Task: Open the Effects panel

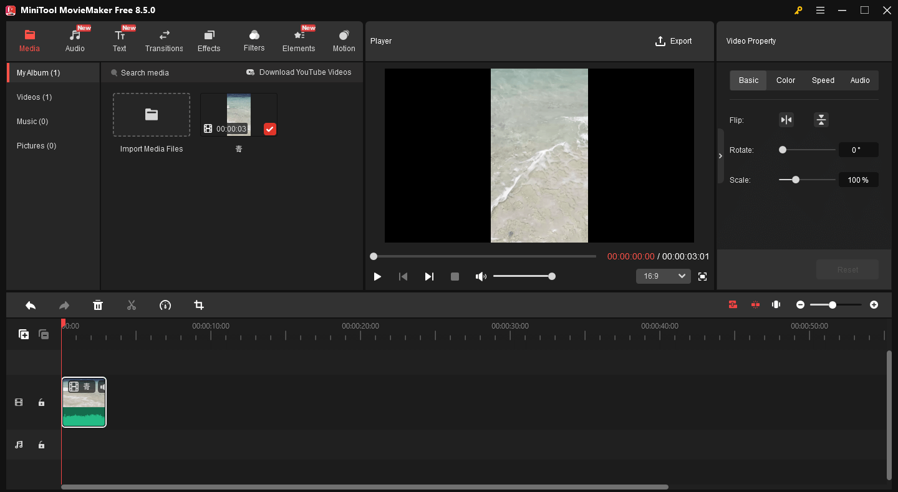Action: tap(209, 40)
